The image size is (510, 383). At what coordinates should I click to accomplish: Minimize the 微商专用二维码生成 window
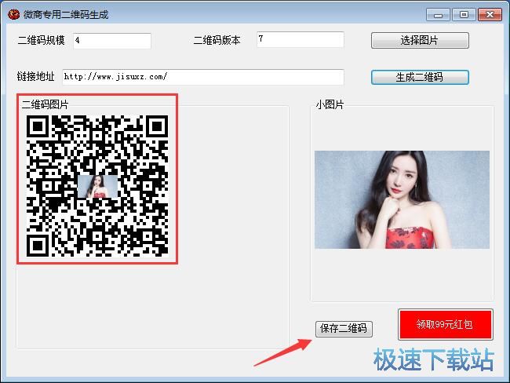[x=439, y=14]
